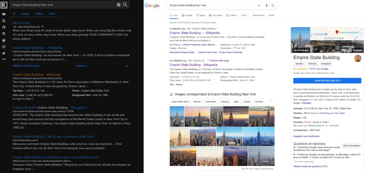Start Google voice search microphone
This screenshot has width=365, height=173.
[x=267, y=5]
